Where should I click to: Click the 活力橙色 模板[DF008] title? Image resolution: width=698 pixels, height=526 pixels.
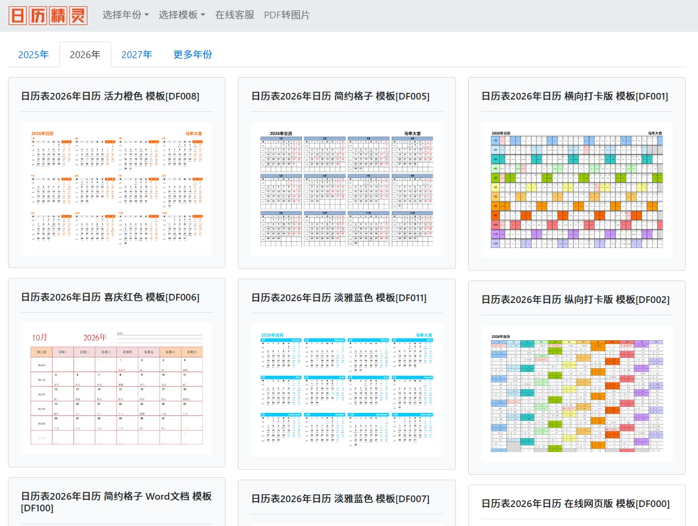point(110,96)
